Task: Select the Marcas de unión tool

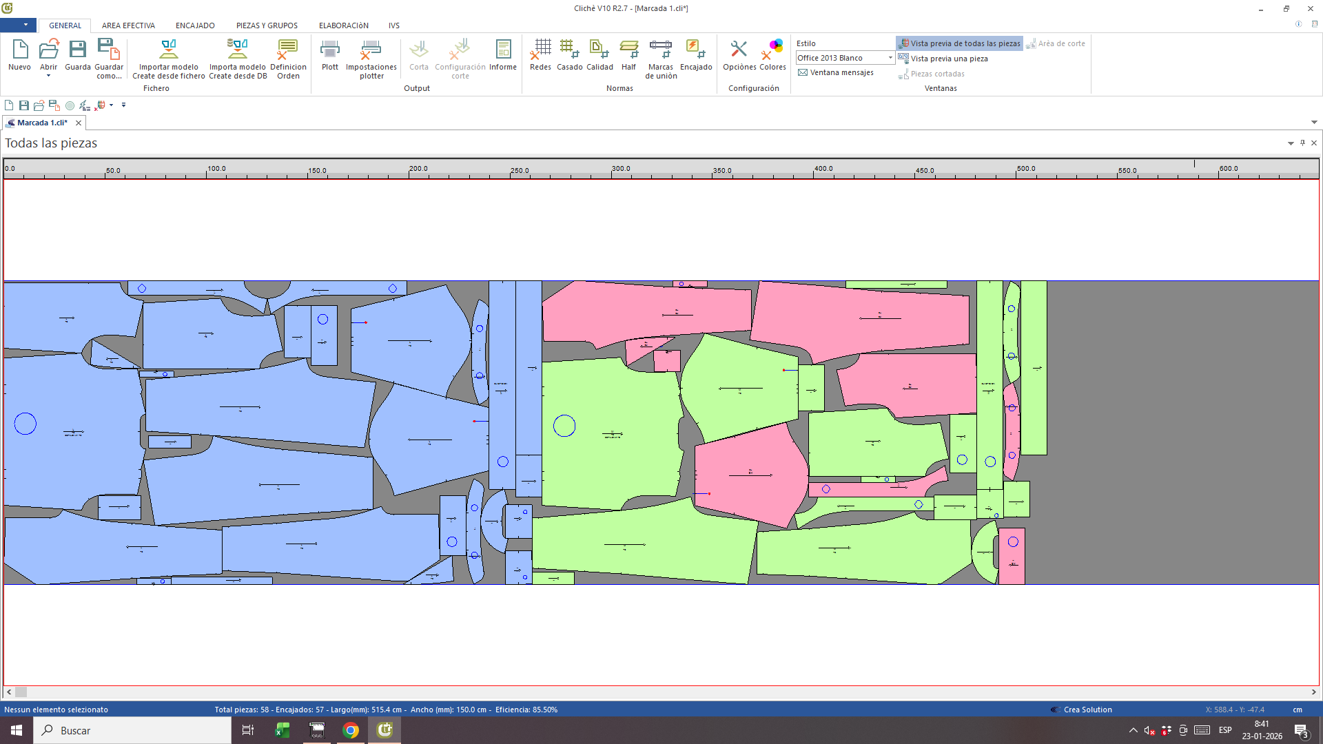Action: 660,50
